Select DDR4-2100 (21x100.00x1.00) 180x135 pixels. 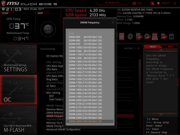pyautogui.click(x=85, y=104)
